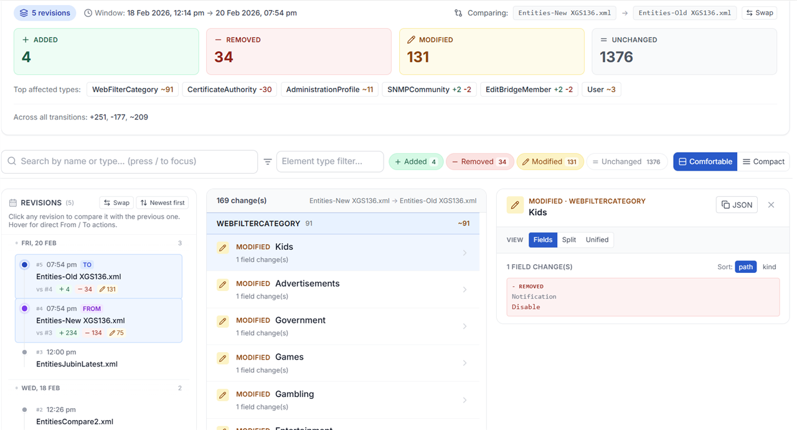Image resolution: width=797 pixels, height=430 pixels.
Task: Open the Kids row chevron
Action: click(x=465, y=253)
